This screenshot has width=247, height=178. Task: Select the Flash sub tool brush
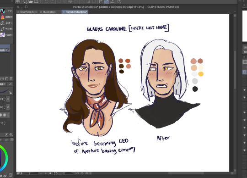tap(6, 35)
